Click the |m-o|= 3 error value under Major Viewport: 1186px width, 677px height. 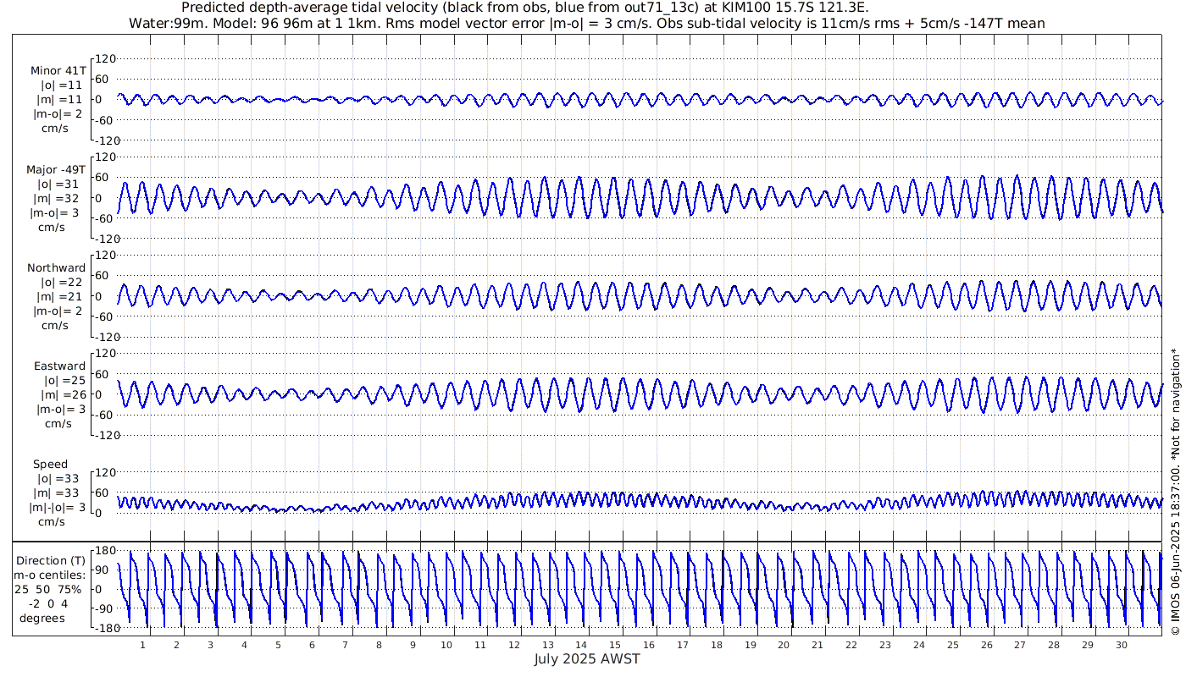point(57,212)
